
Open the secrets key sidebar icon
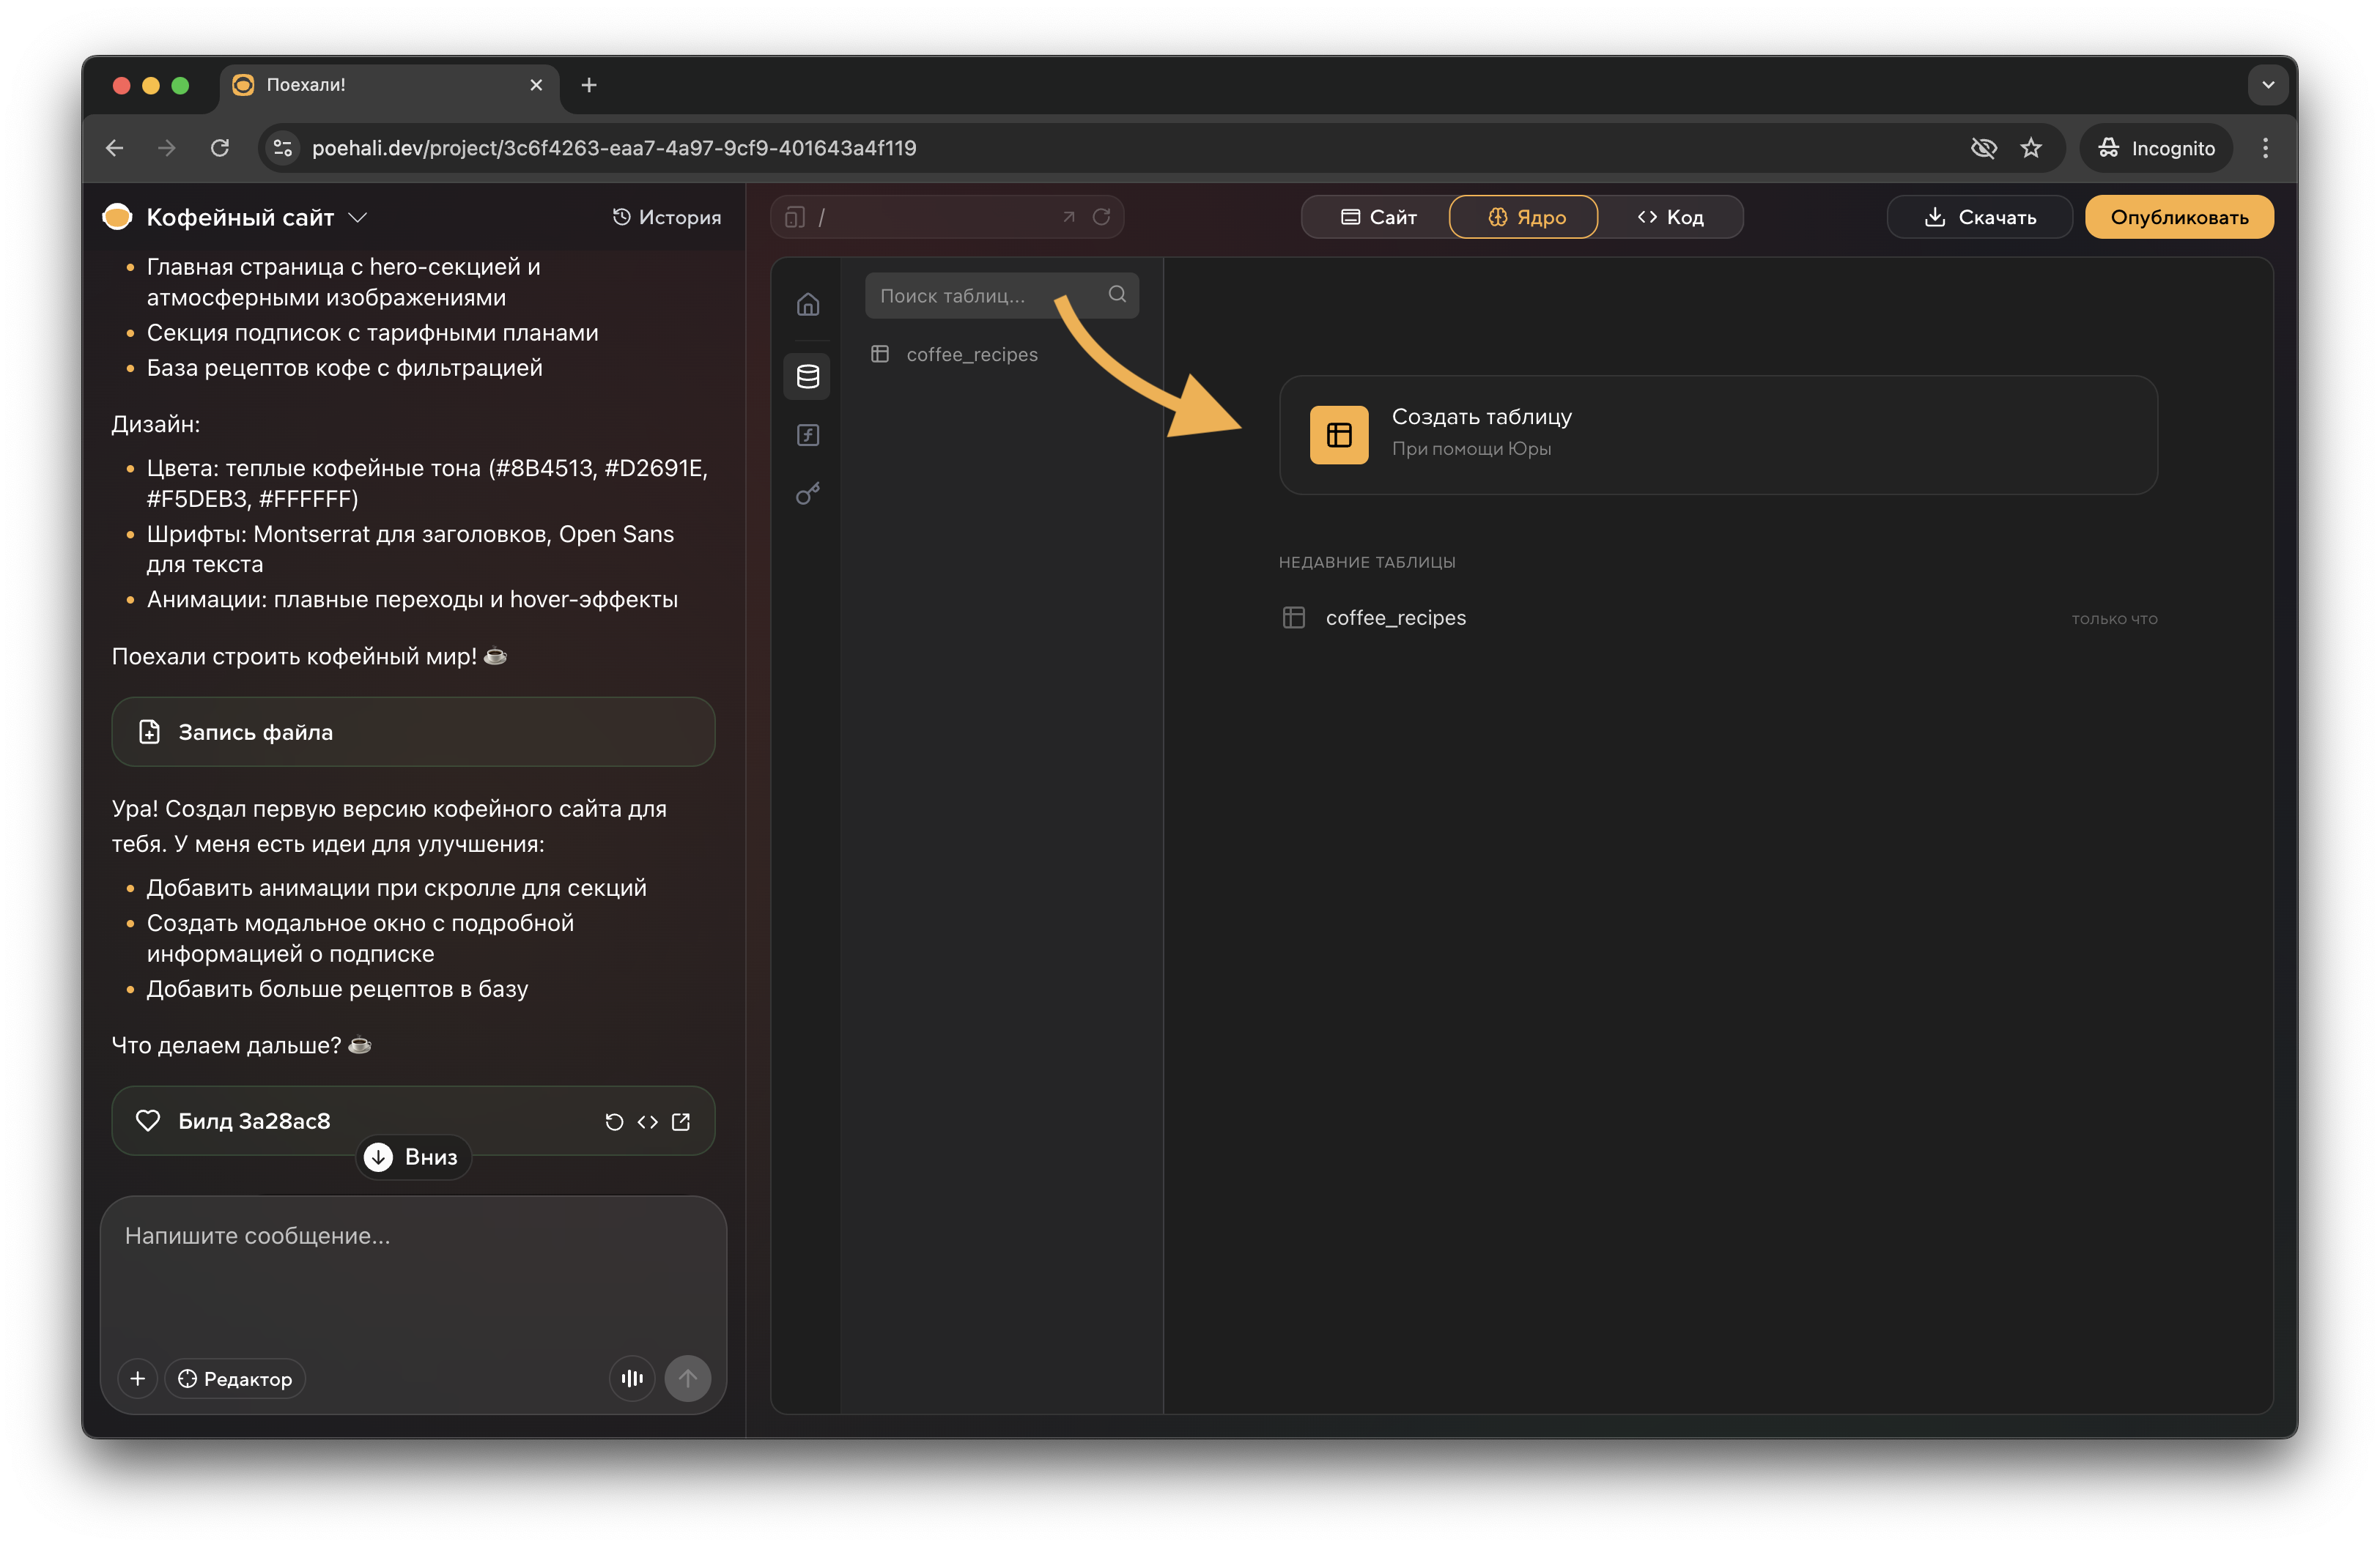(x=808, y=494)
